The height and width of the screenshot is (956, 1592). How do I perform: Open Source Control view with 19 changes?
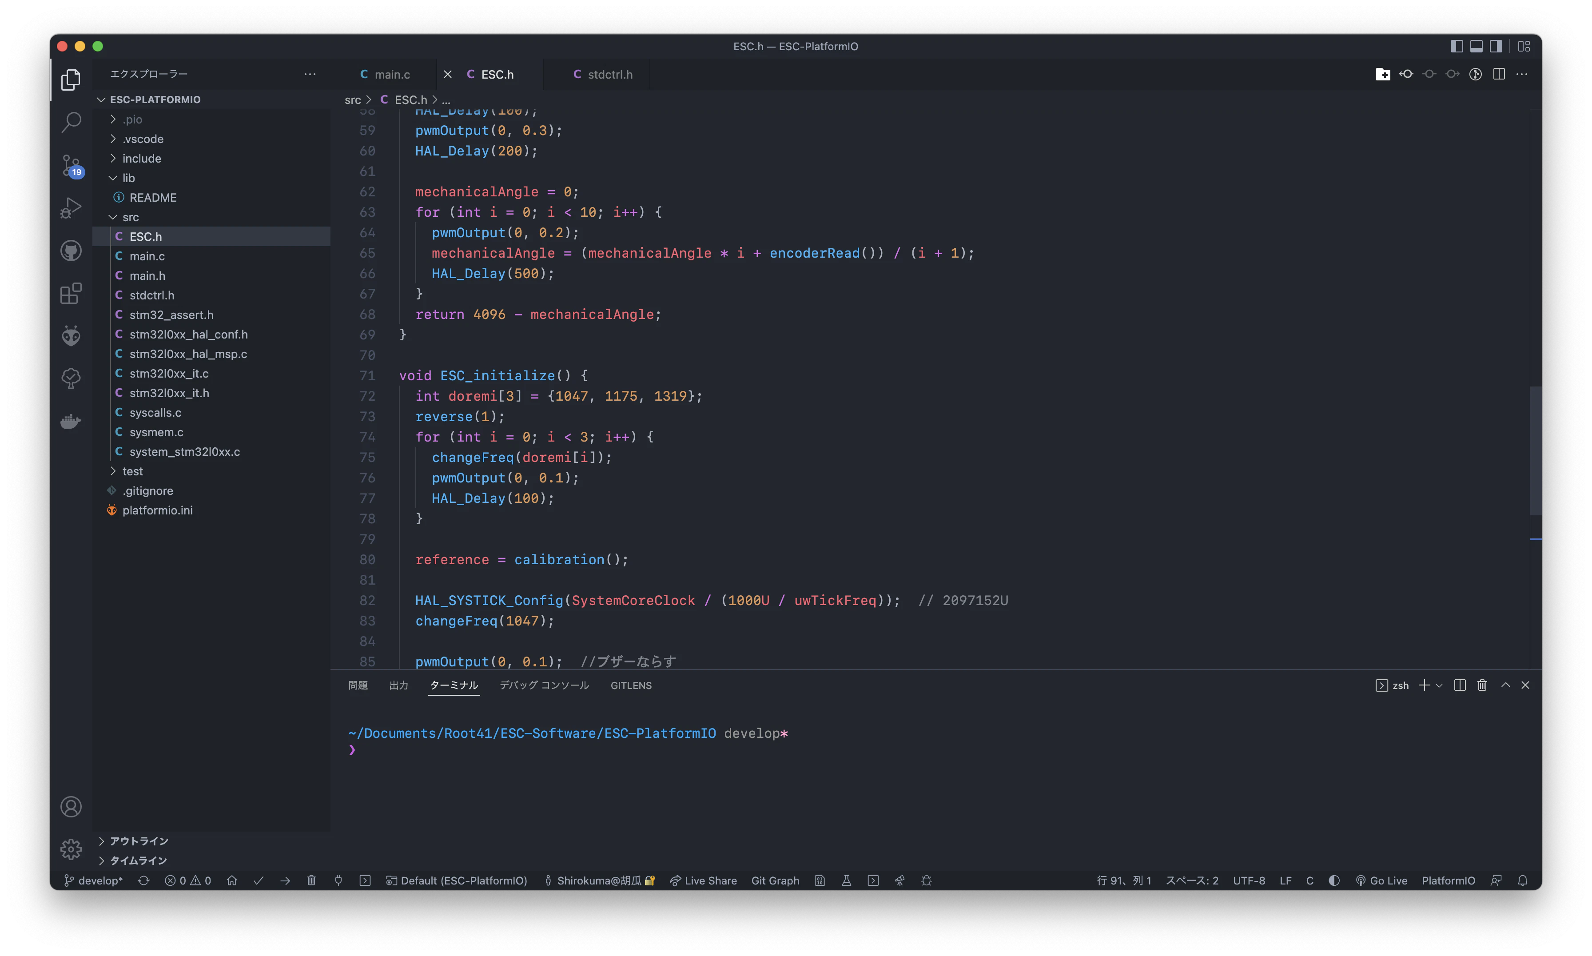71,165
